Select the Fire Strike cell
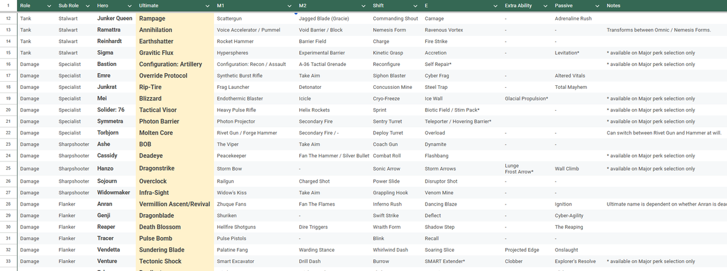The height and width of the screenshot is (271, 727). (x=462, y=42)
